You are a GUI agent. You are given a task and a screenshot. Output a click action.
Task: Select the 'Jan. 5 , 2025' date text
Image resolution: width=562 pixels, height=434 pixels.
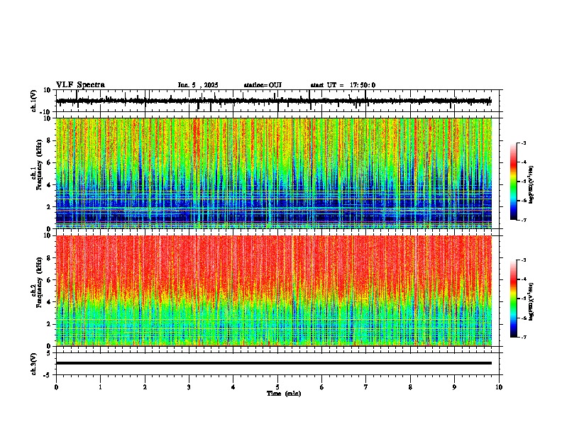[x=198, y=85]
